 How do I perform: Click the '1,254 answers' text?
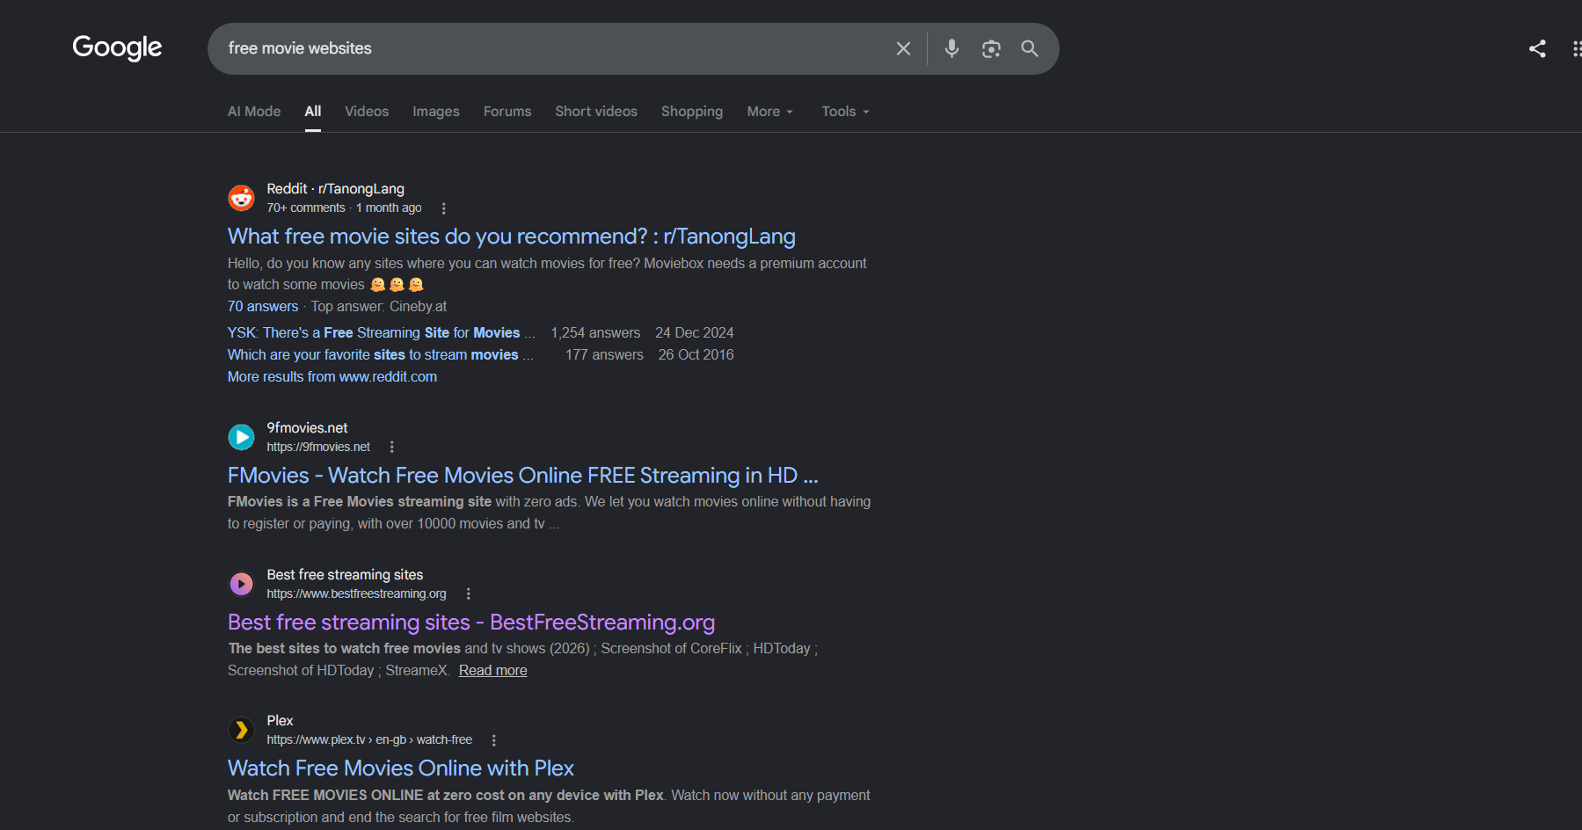tap(595, 333)
